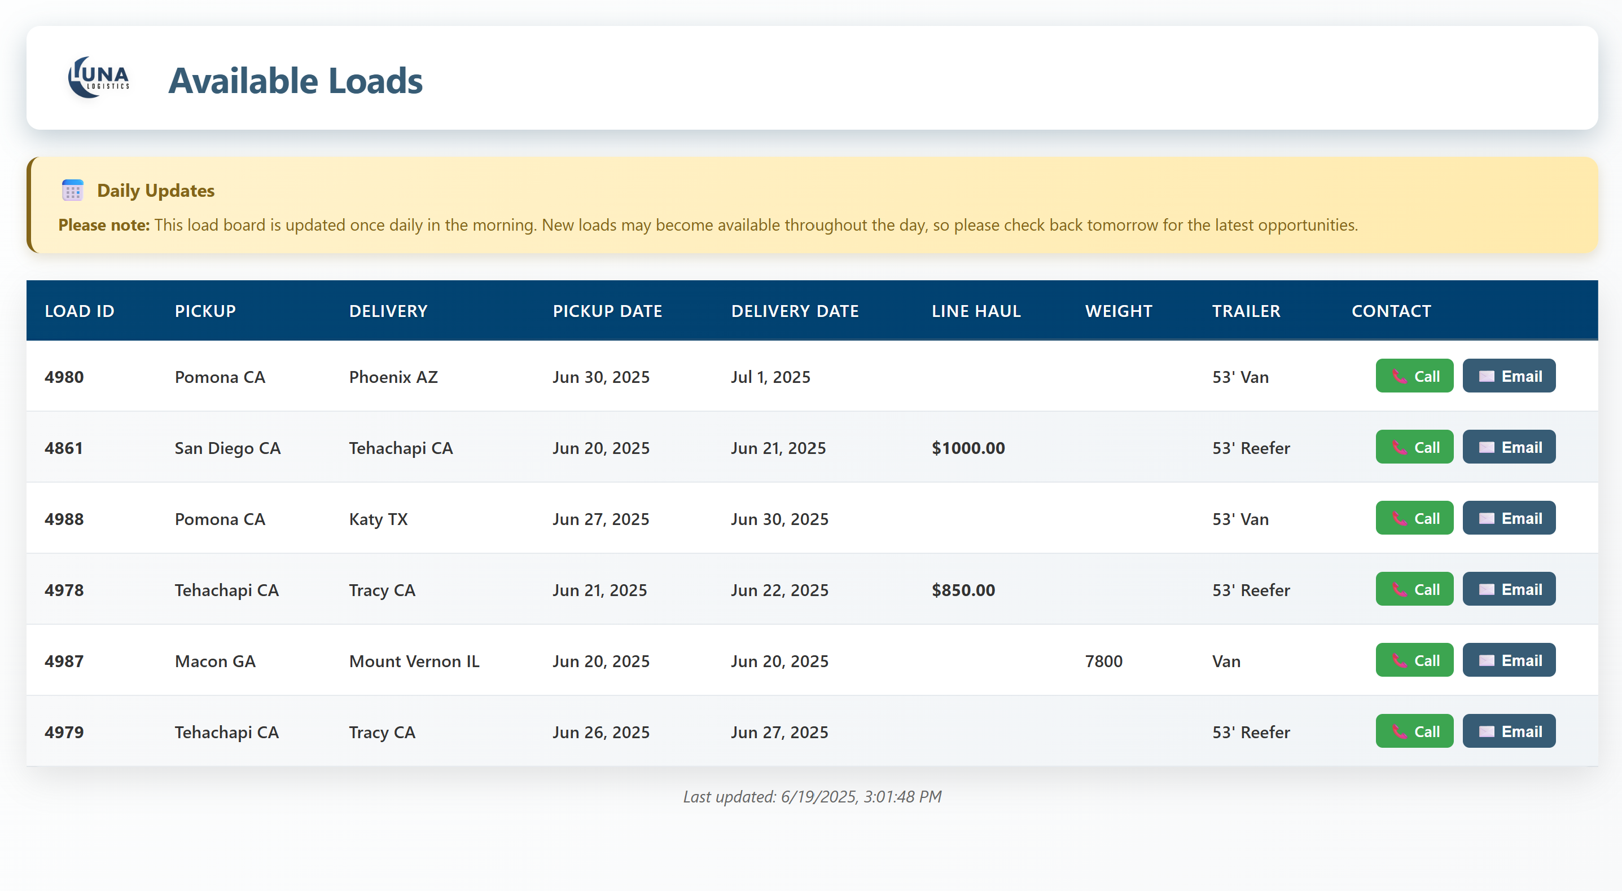Email about load 4979
This screenshot has width=1622, height=891.
point(1509,732)
